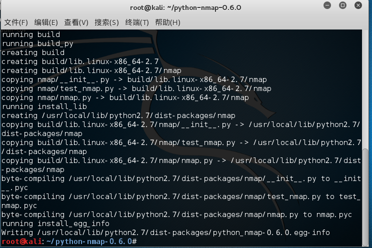Click the line 'running build_py'
The width and height of the screenshot is (372, 248).
pos(37,43)
